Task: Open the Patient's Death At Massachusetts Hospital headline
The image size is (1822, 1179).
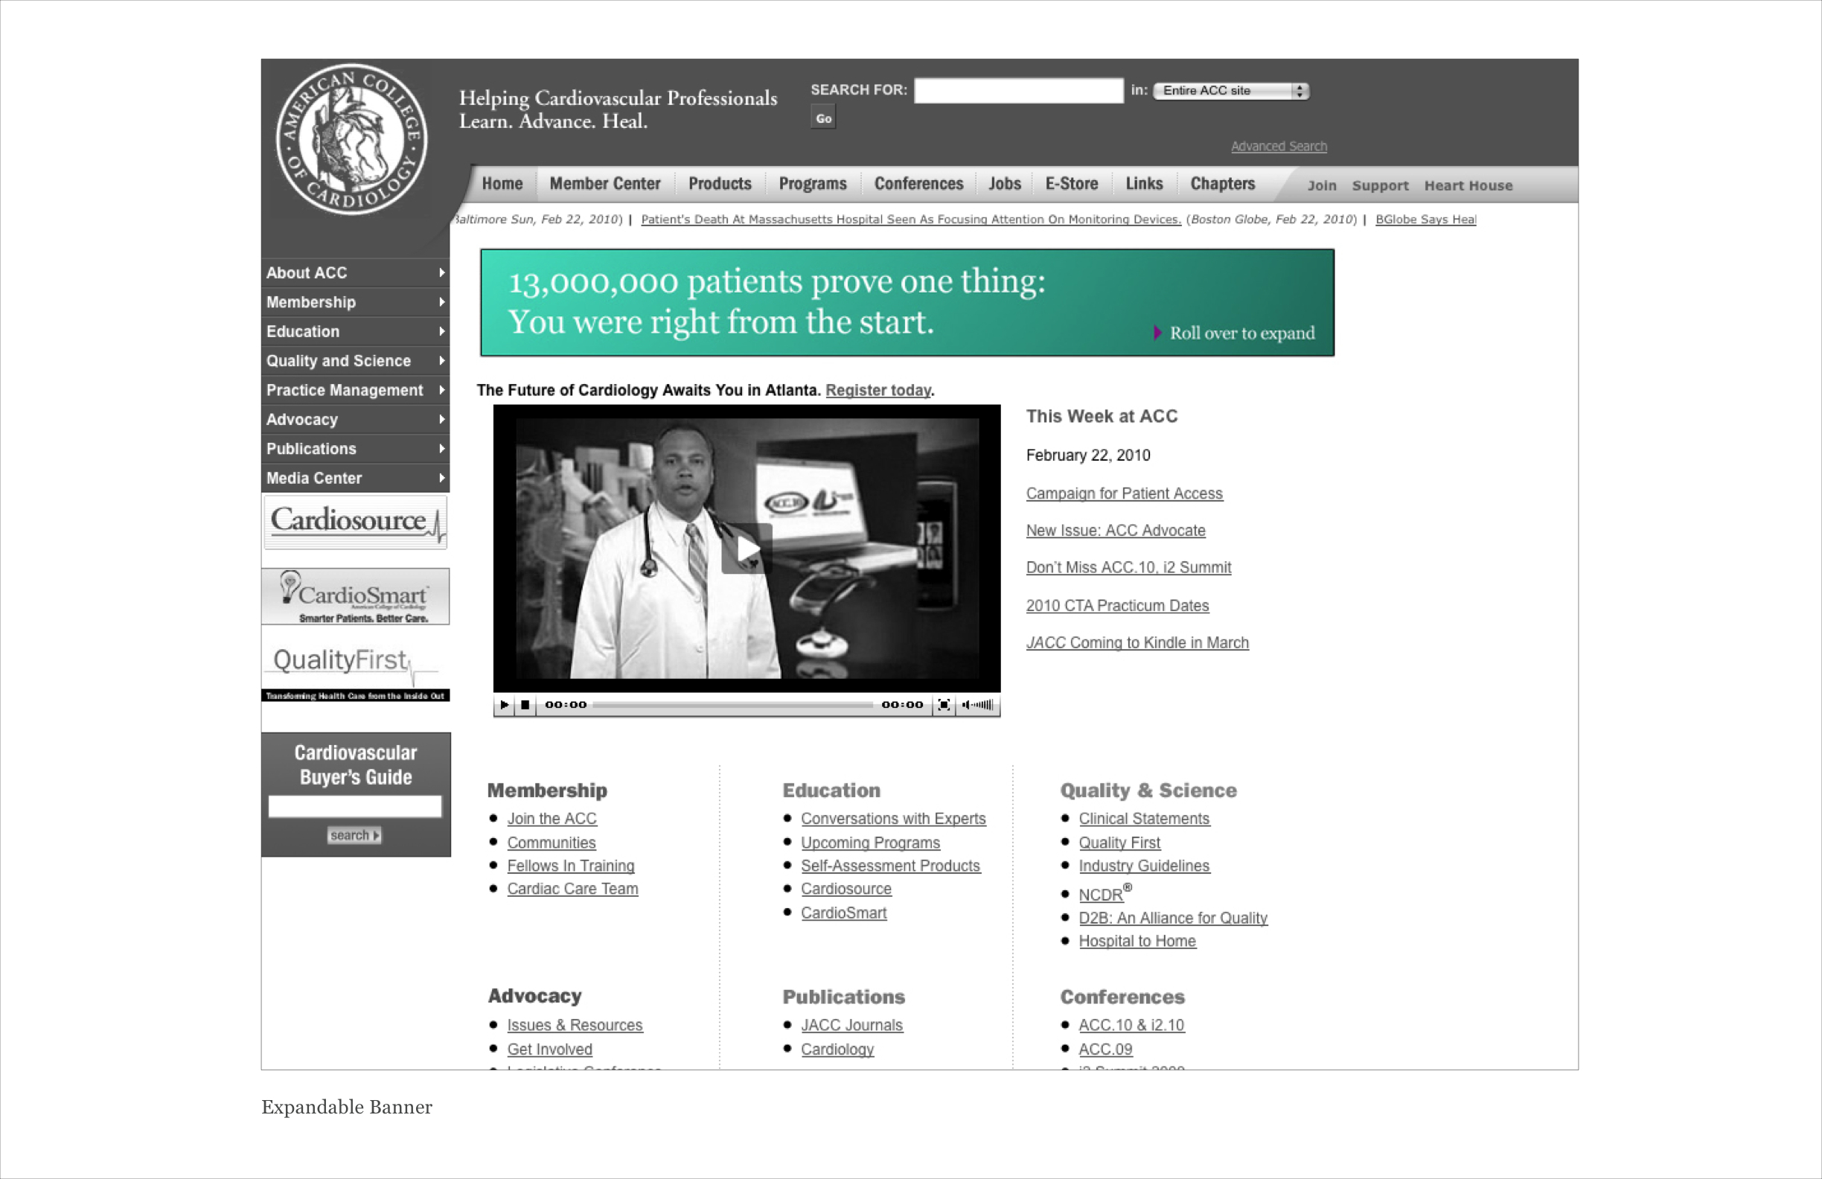Action: [911, 219]
